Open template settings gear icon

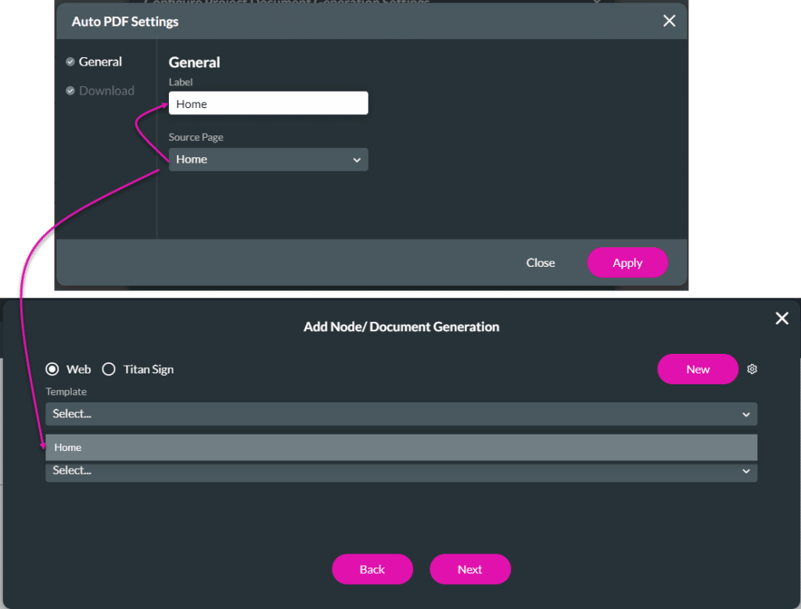coord(752,369)
